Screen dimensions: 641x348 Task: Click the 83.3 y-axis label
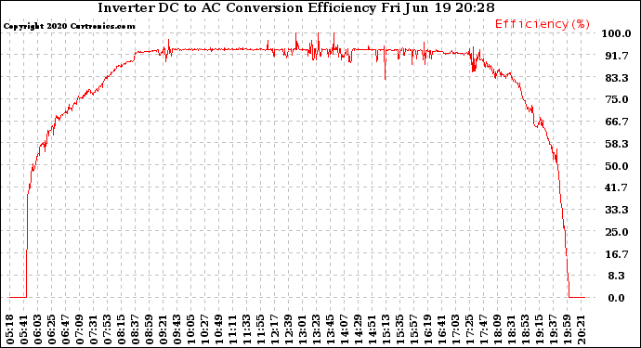coord(617,78)
